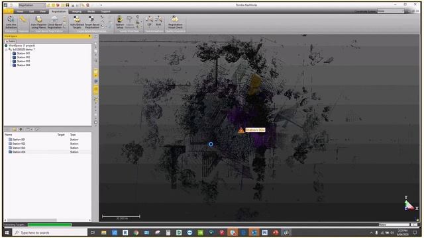Click the Type column header
The image size is (424, 238).
point(73,135)
